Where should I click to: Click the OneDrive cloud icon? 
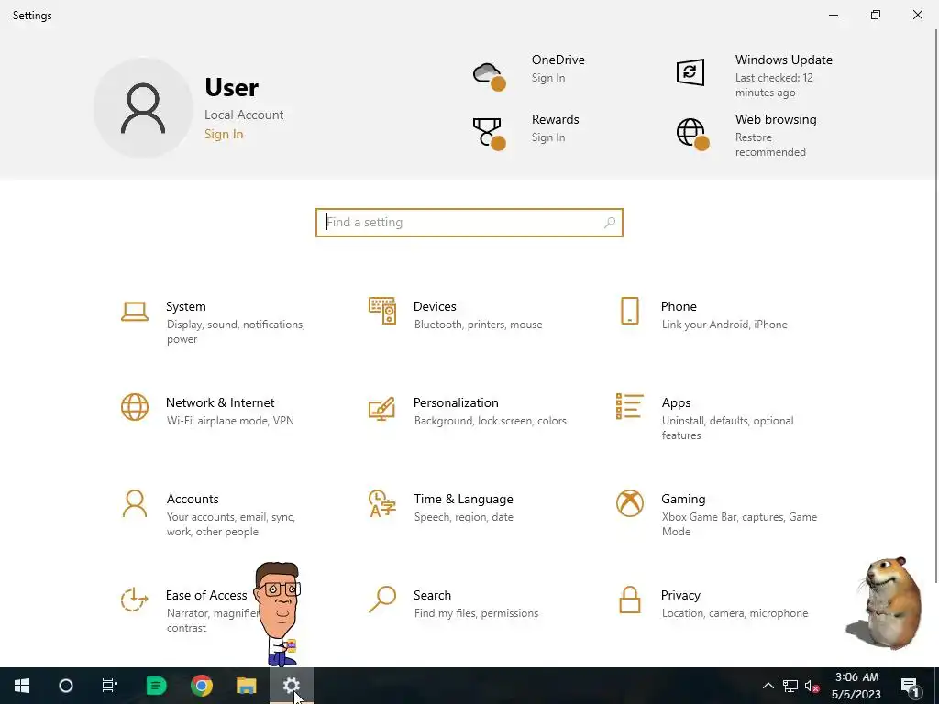point(490,76)
